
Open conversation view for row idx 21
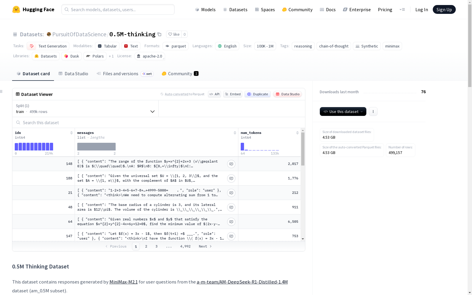click(231, 193)
